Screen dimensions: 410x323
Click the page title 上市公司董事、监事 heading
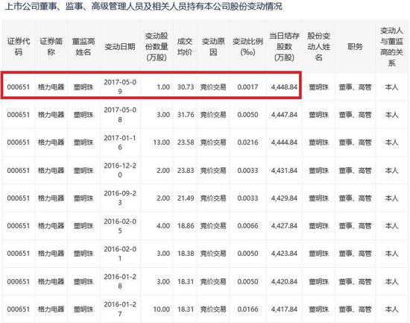coord(144,6)
